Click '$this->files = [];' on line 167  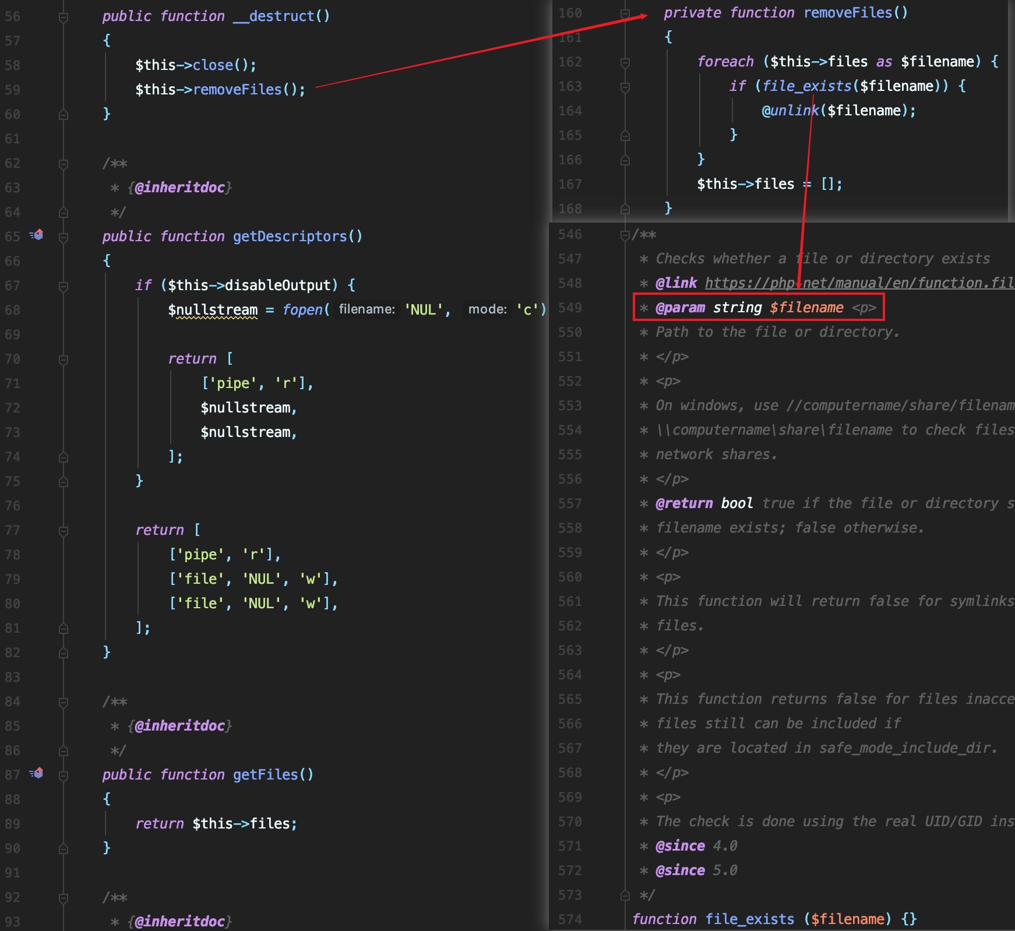coord(770,184)
